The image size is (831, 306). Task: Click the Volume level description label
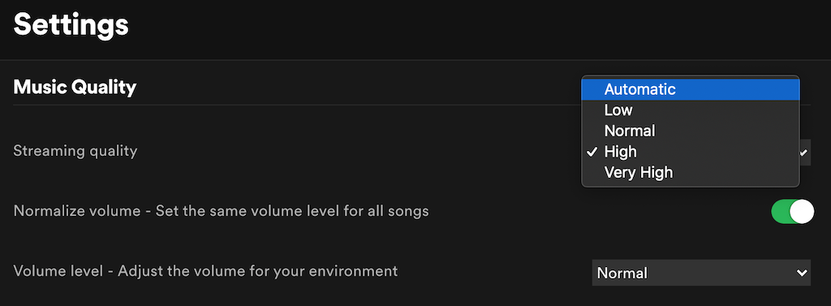tap(205, 271)
